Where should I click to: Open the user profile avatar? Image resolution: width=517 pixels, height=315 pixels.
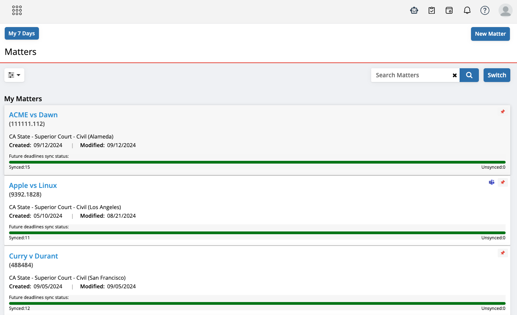(505, 11)
